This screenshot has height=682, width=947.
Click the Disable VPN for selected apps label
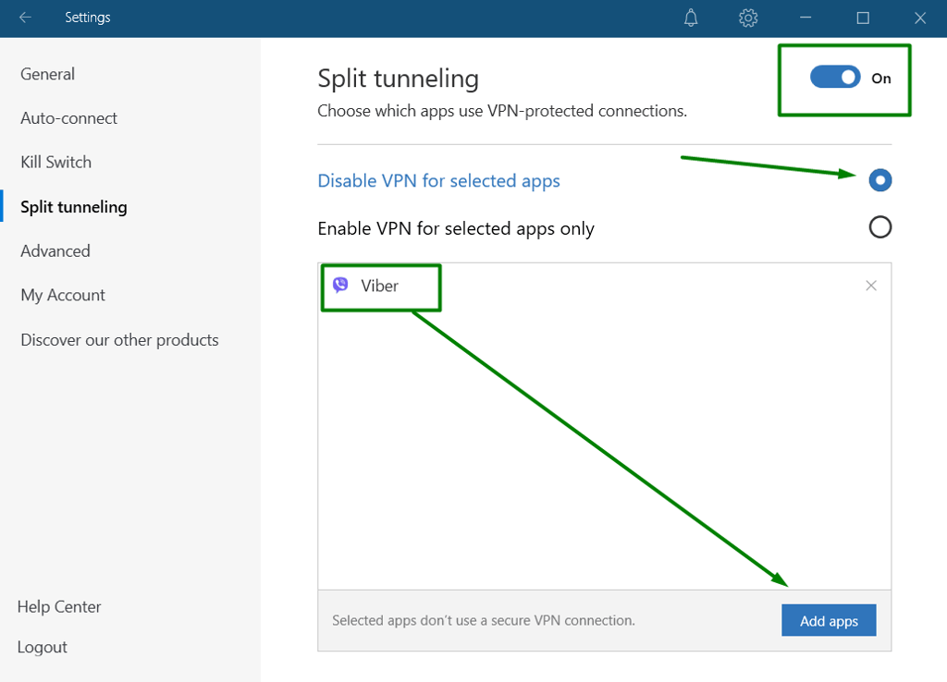point(439,180)
